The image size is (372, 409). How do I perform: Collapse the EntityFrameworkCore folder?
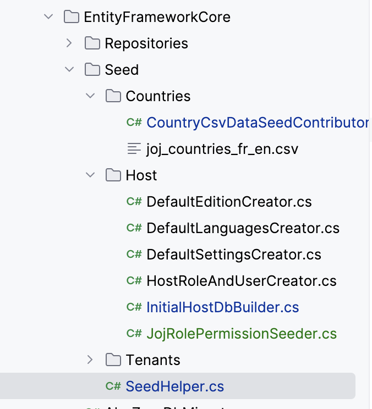click(48, 17)
